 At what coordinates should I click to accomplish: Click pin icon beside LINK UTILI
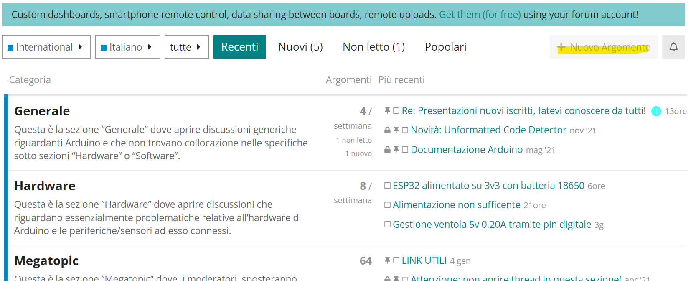pyautogui.click(x=387, y=261)
